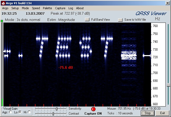Open the Setup menu
171x117 pixels.
pos(15,8)
